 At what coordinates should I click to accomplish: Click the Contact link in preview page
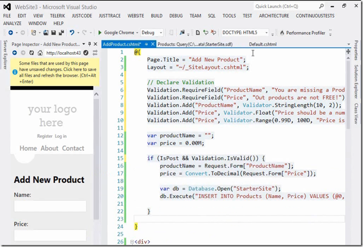(x=73, y=148)
